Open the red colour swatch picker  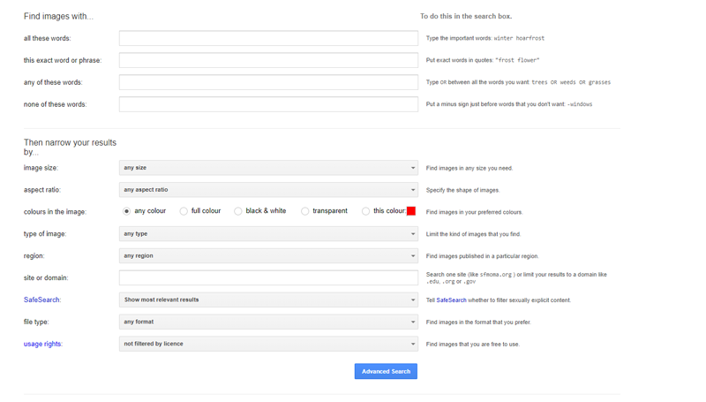pyautogui.click(x=411, y=211)
